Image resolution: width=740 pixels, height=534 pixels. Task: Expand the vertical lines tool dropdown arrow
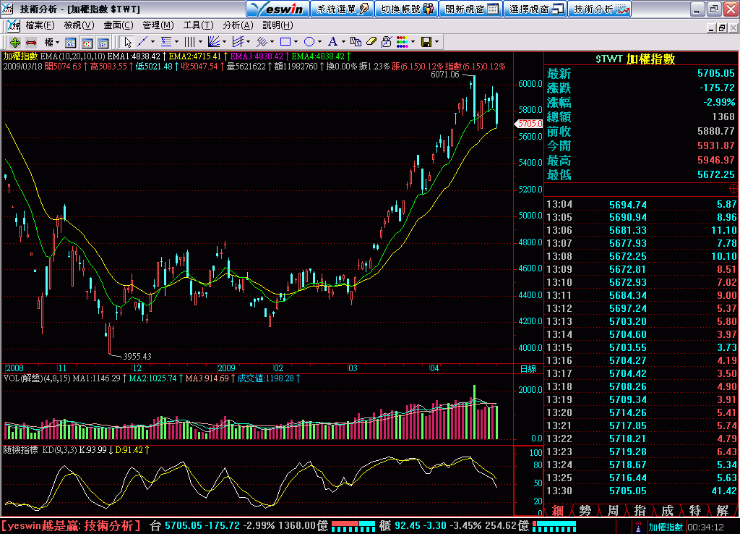[x=200, y=42]
